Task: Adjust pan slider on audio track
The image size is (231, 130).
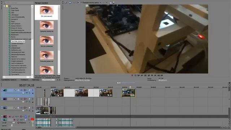Action: click(x=12, y=126)
